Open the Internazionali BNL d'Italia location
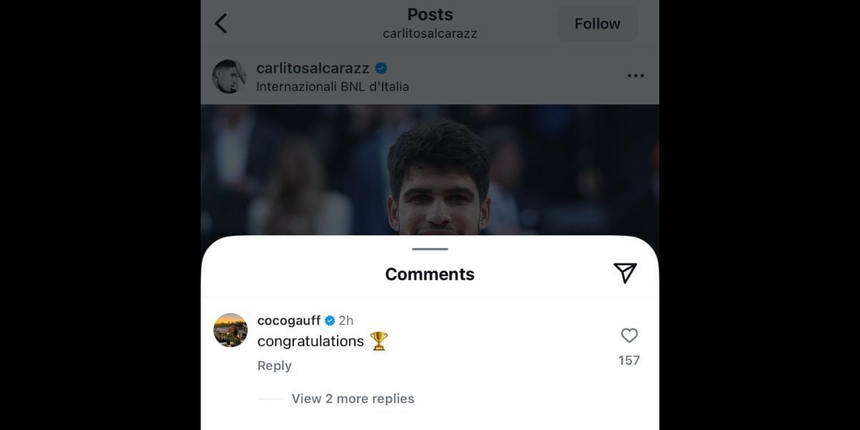 [x=333, y=87]
